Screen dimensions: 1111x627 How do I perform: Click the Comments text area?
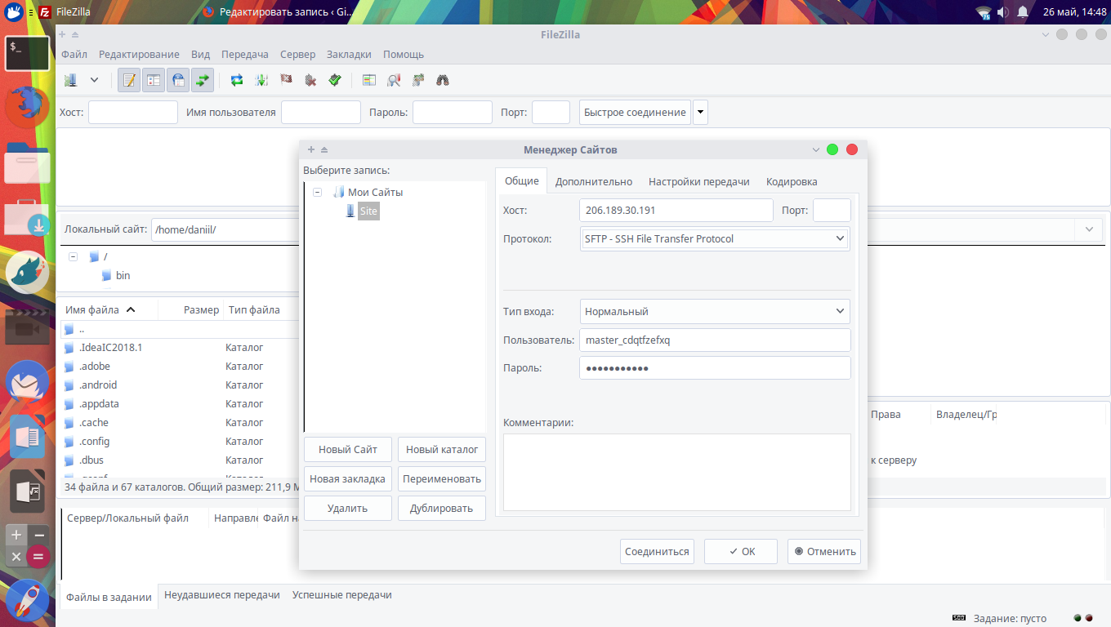click(676, 472)
